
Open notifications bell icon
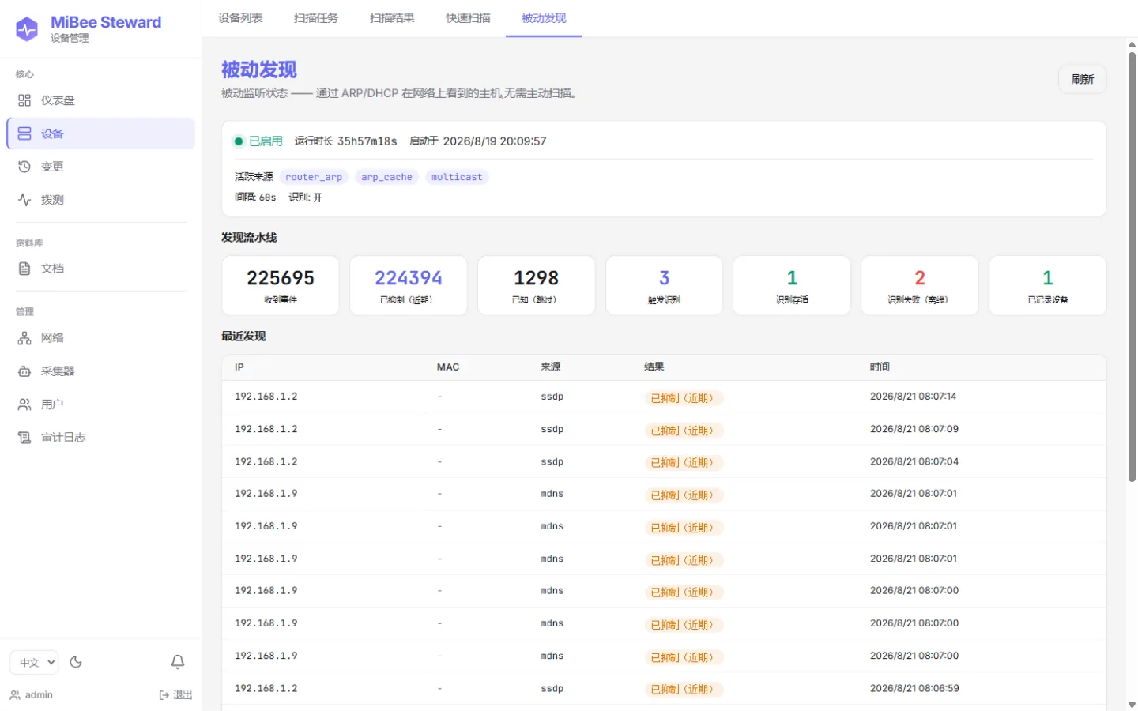[178, 662]
